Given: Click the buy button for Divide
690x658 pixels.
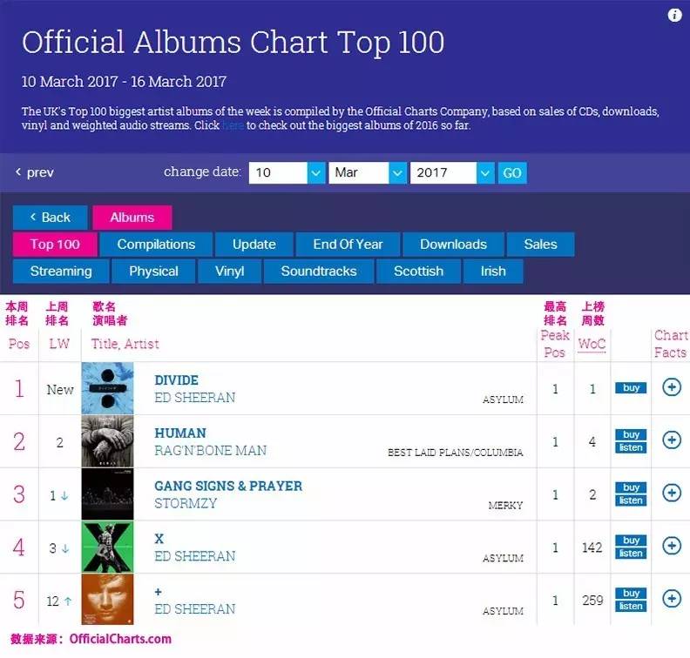Looking at the screenshot, I should tap(631, 388).
